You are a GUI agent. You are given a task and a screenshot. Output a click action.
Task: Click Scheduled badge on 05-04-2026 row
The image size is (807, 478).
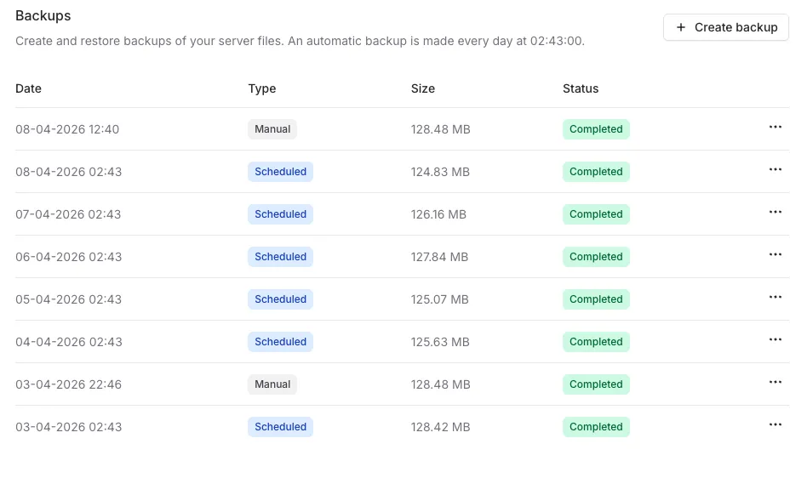tap(281, 299)
